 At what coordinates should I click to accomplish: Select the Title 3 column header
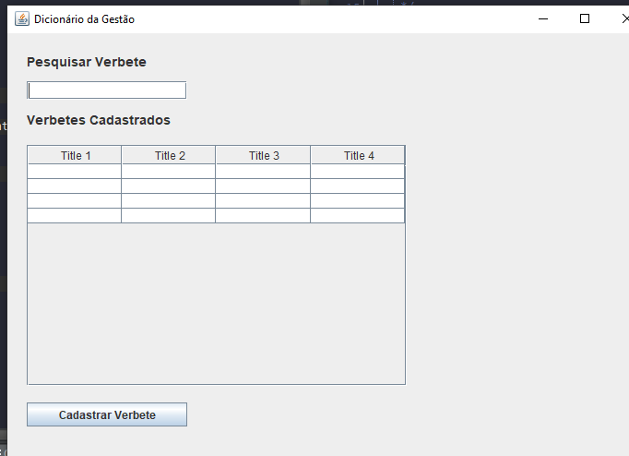tap(263, 155)
